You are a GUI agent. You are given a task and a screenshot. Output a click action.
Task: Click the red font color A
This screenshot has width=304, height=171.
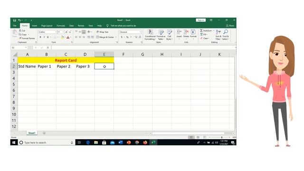(x=68, y=37)
